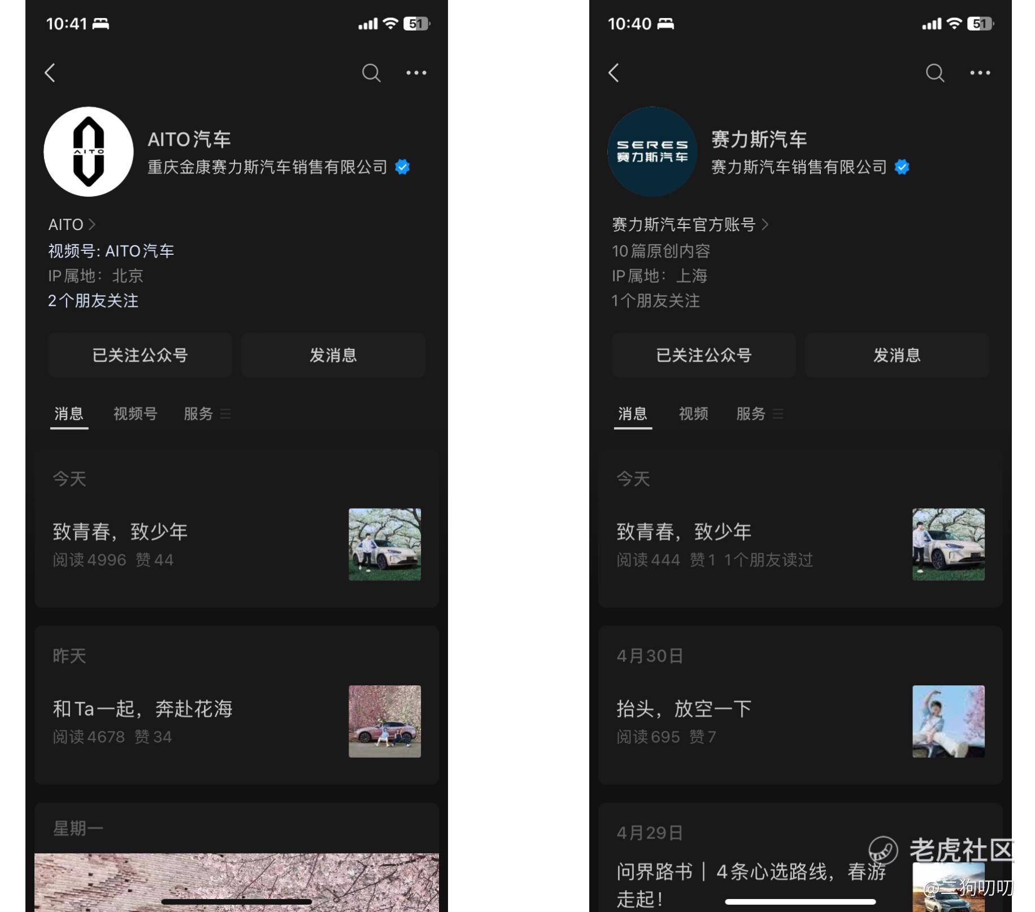Open cherry blossom banner under 星期一
Image resolution: width=1035 pixels, height=912 pixels.
coord(237,882)
